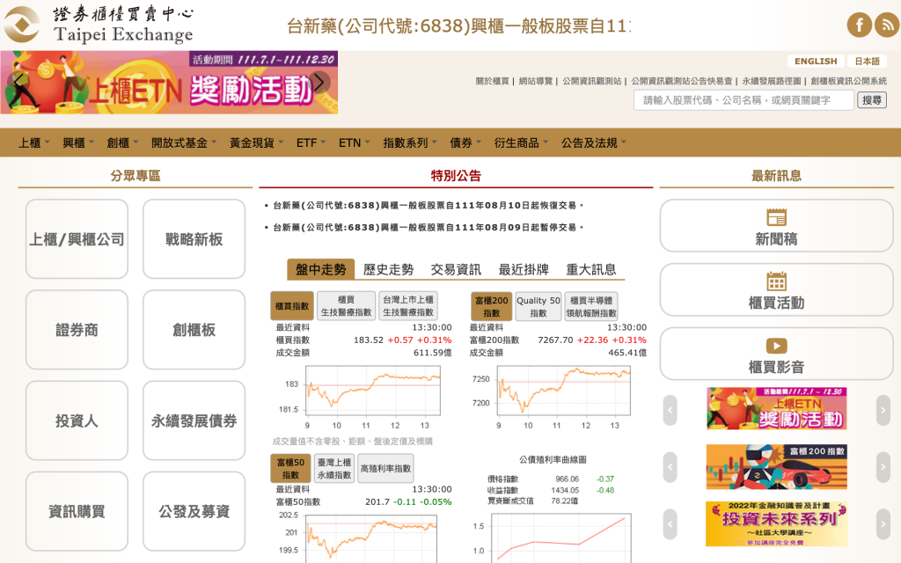Open 台新藥 08月09日 暫停交易 announcement
Viewport: 901px width, 563px height.
428,228
